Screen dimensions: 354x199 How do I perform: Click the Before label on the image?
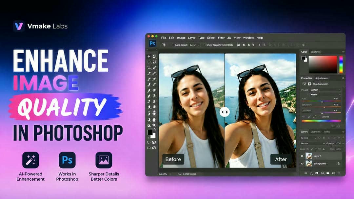(x=173, y=159)
